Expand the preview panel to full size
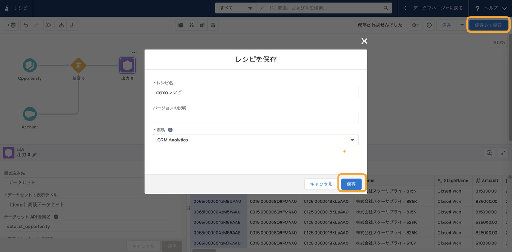 pyautogui.click(x=503, y=153)
